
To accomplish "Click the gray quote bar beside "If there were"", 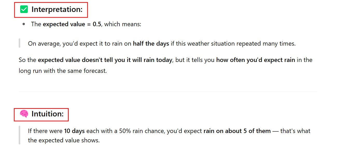I will point(19,135).
